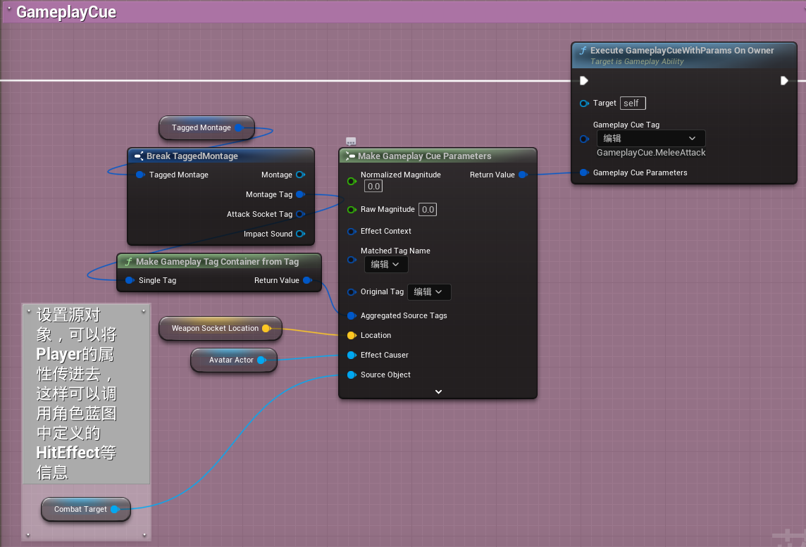Click Make Gameplay Tag Container Return Value pin
806x547 pixels.
pyautogui.click(x=307, y=280)
